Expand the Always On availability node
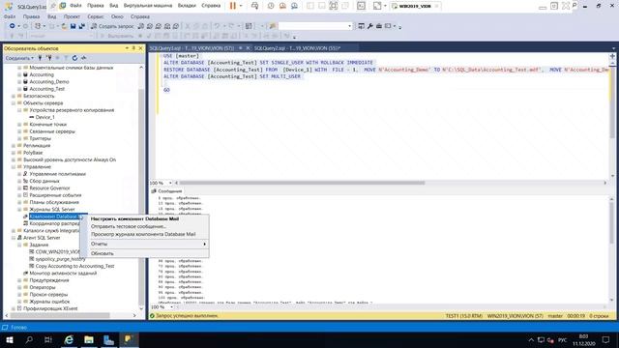The height and width of the screenshot is (348, 619). [x=13, y=159]
